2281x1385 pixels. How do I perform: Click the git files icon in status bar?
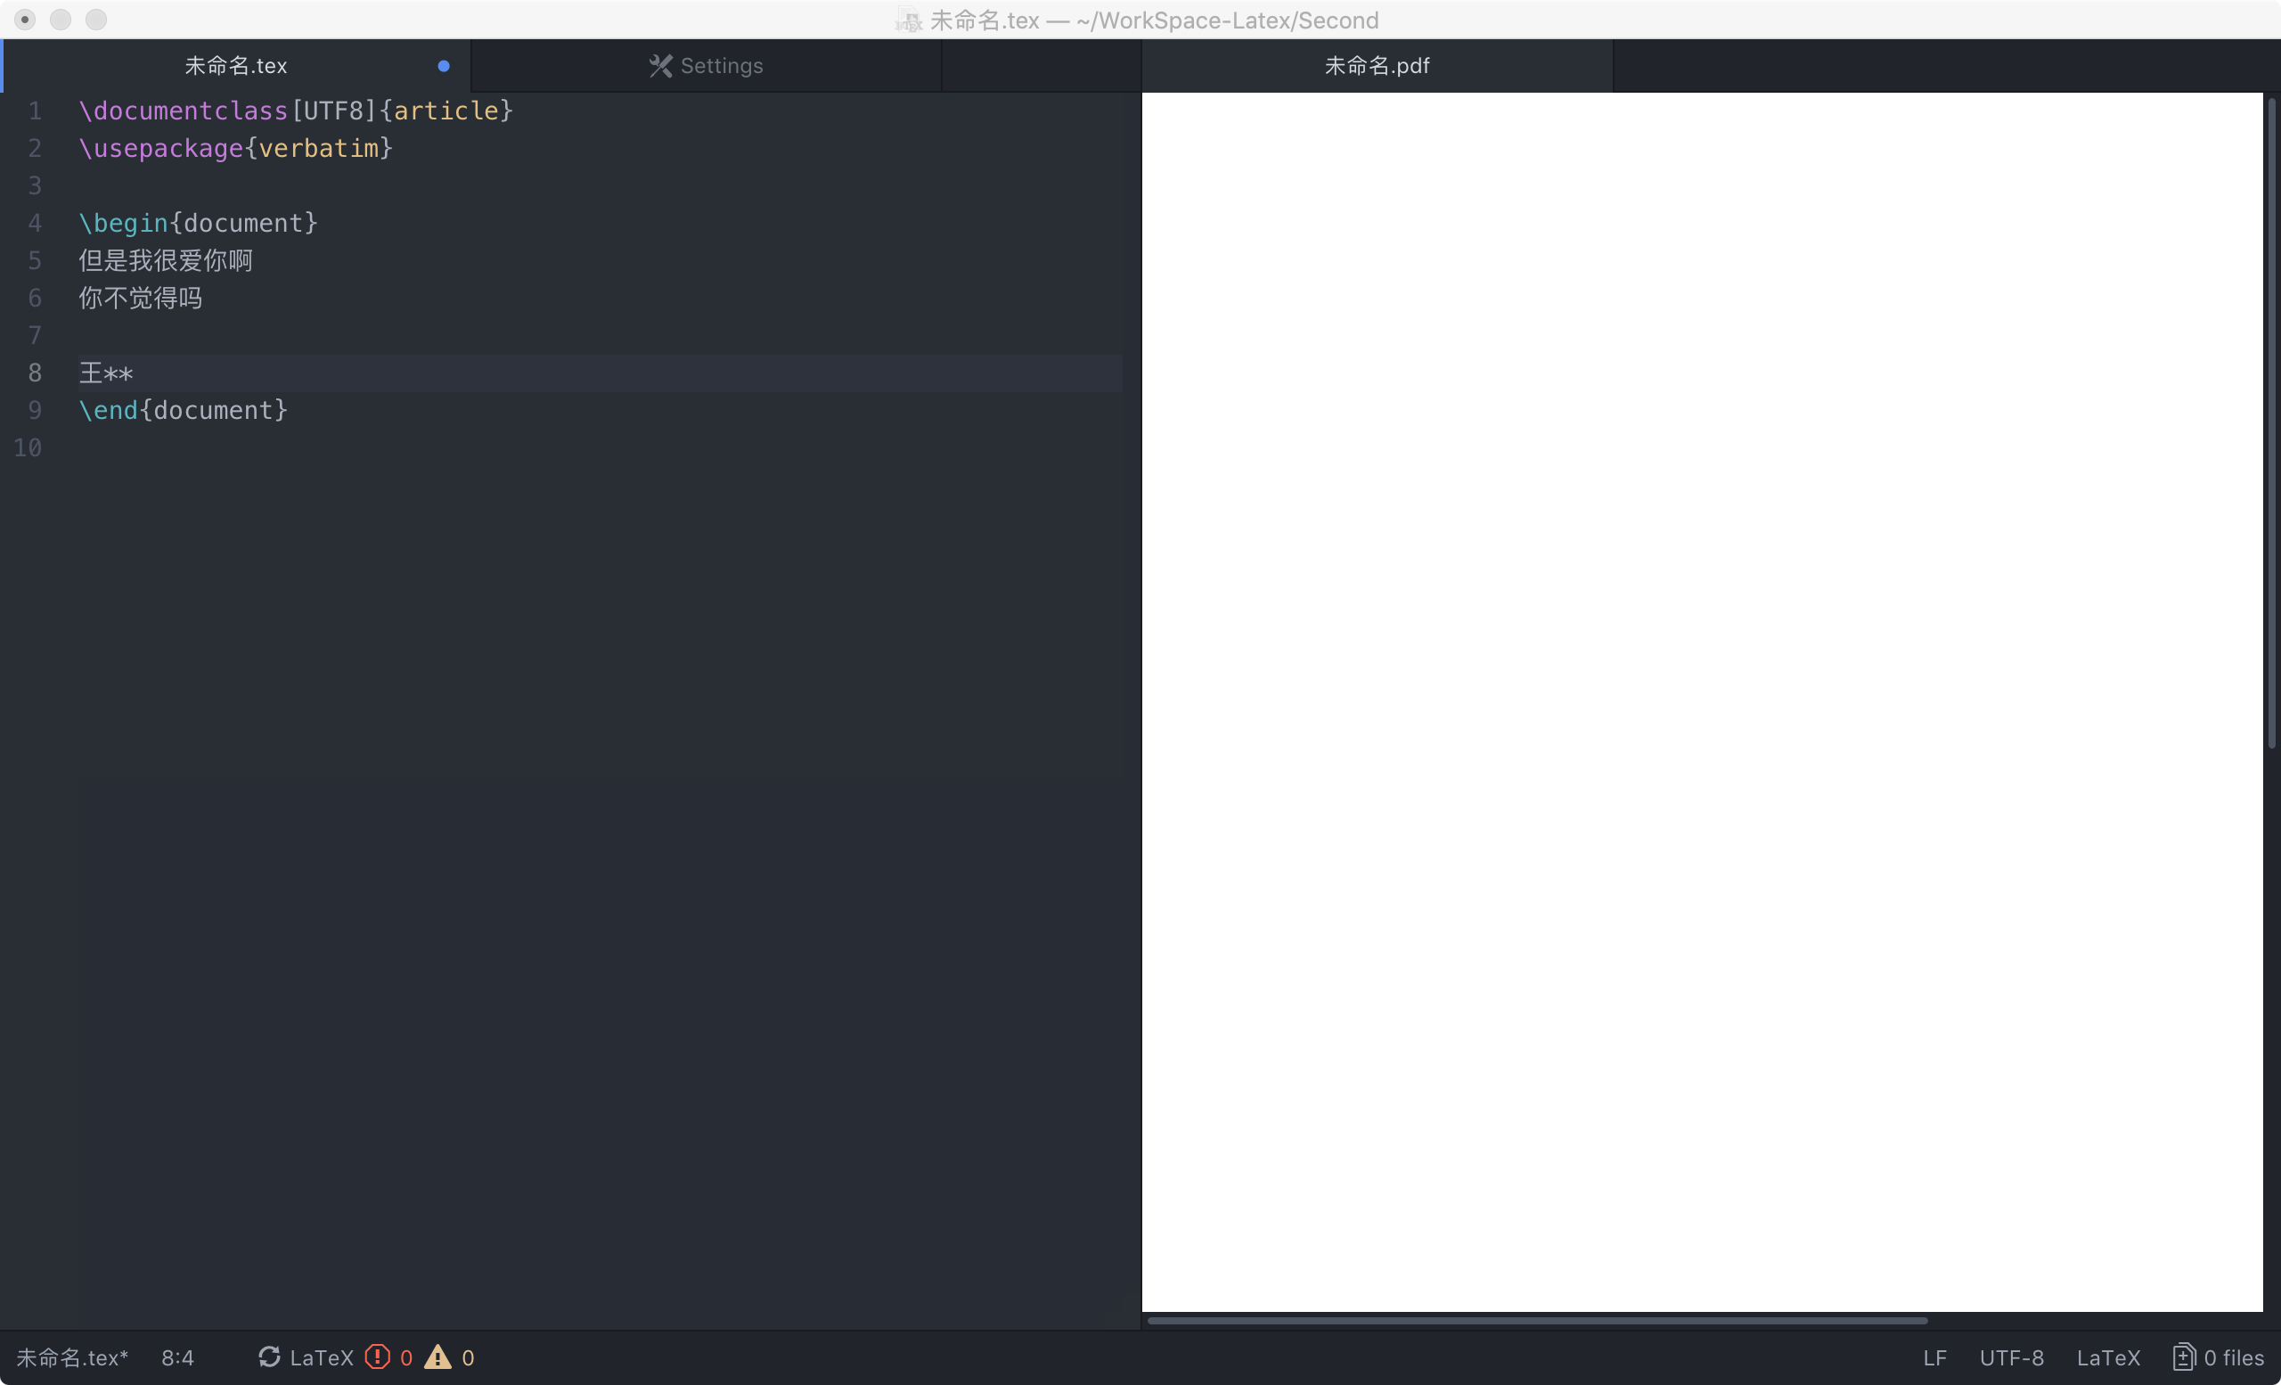(x=2183, y=1357)
